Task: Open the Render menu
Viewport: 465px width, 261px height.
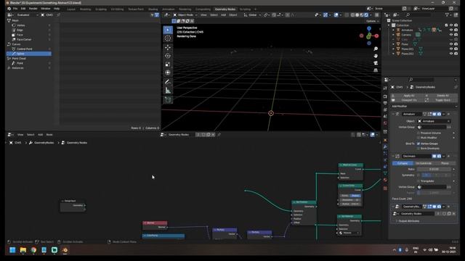Action: pyautogui.click(x=33, y=9)
